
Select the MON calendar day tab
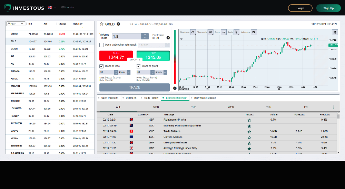[x=156, y=107]
